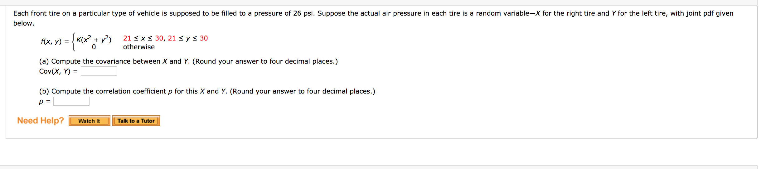
Task: Click the red 30 after x
Action: pos(159,38)
